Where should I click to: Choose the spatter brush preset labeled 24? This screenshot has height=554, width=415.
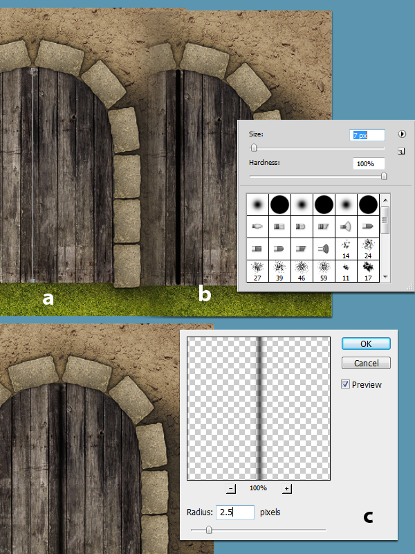[368, 249]
